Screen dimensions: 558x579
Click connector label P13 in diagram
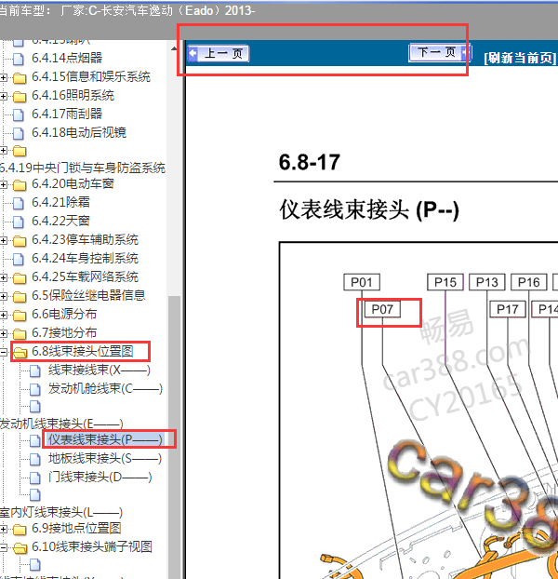point(486,282)
